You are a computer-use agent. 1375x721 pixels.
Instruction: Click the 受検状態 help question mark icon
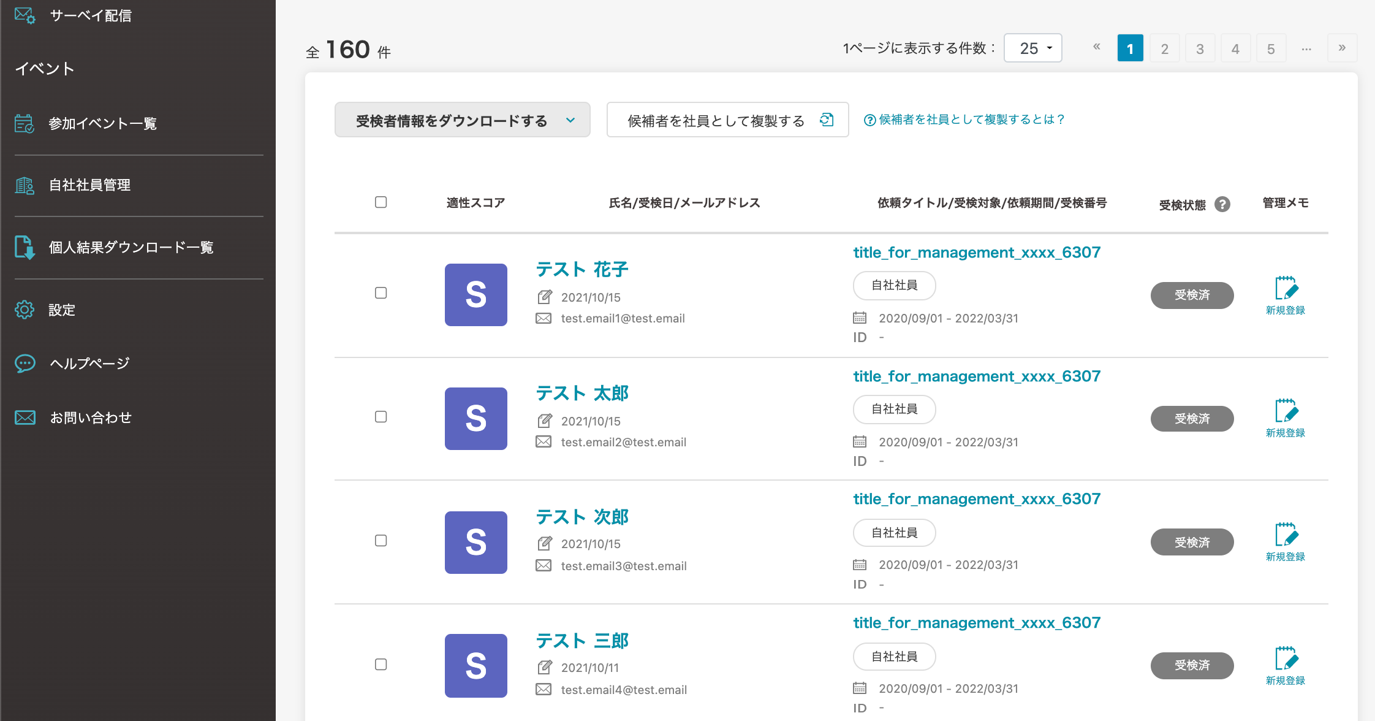pos(1222,204)
